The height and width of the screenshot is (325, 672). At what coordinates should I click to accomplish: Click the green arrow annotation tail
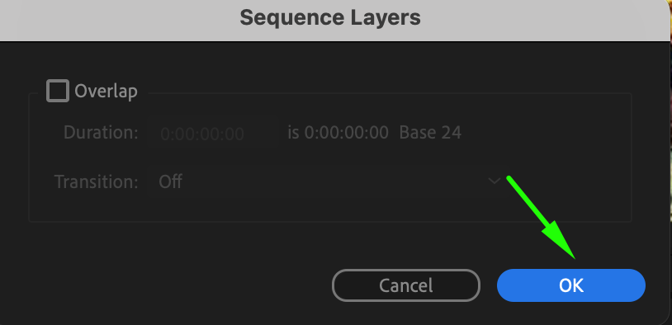pyautogui.click(x=510, y=179)
